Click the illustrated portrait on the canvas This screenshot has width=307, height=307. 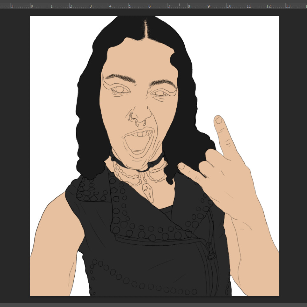tap(155, 156)
